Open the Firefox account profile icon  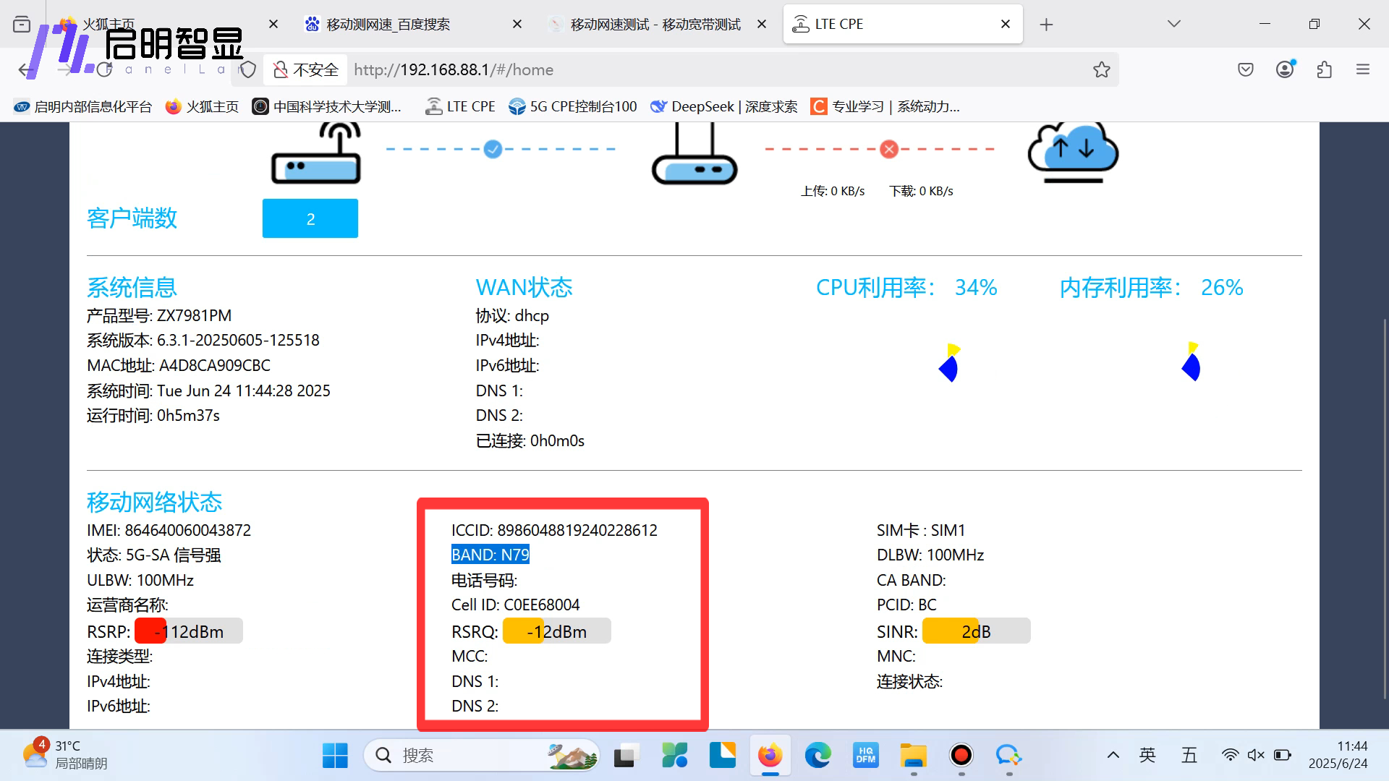pos(1285,69)
